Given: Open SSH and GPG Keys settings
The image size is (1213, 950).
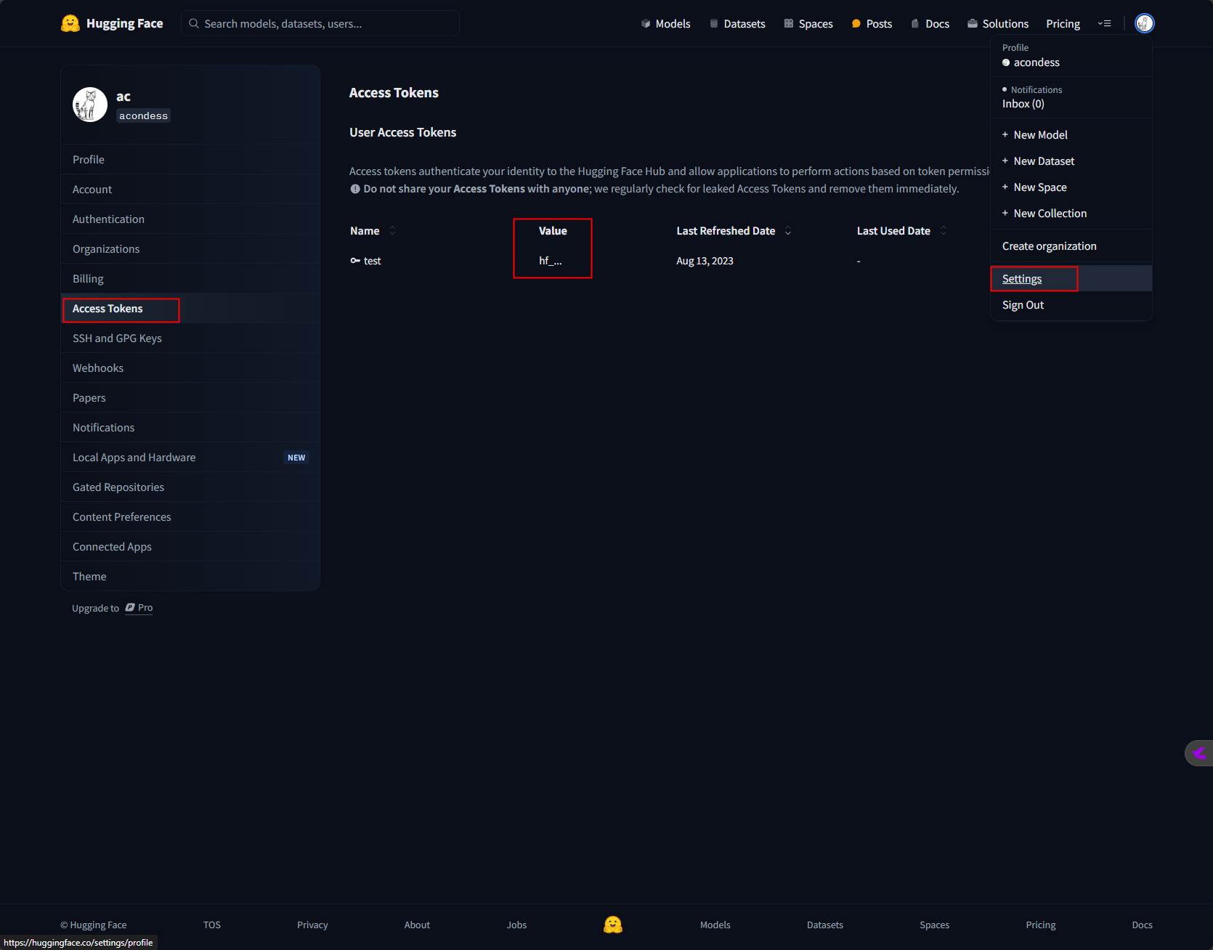Looking at the screenshot, I should pyautogui.click(x=190, y=338).
